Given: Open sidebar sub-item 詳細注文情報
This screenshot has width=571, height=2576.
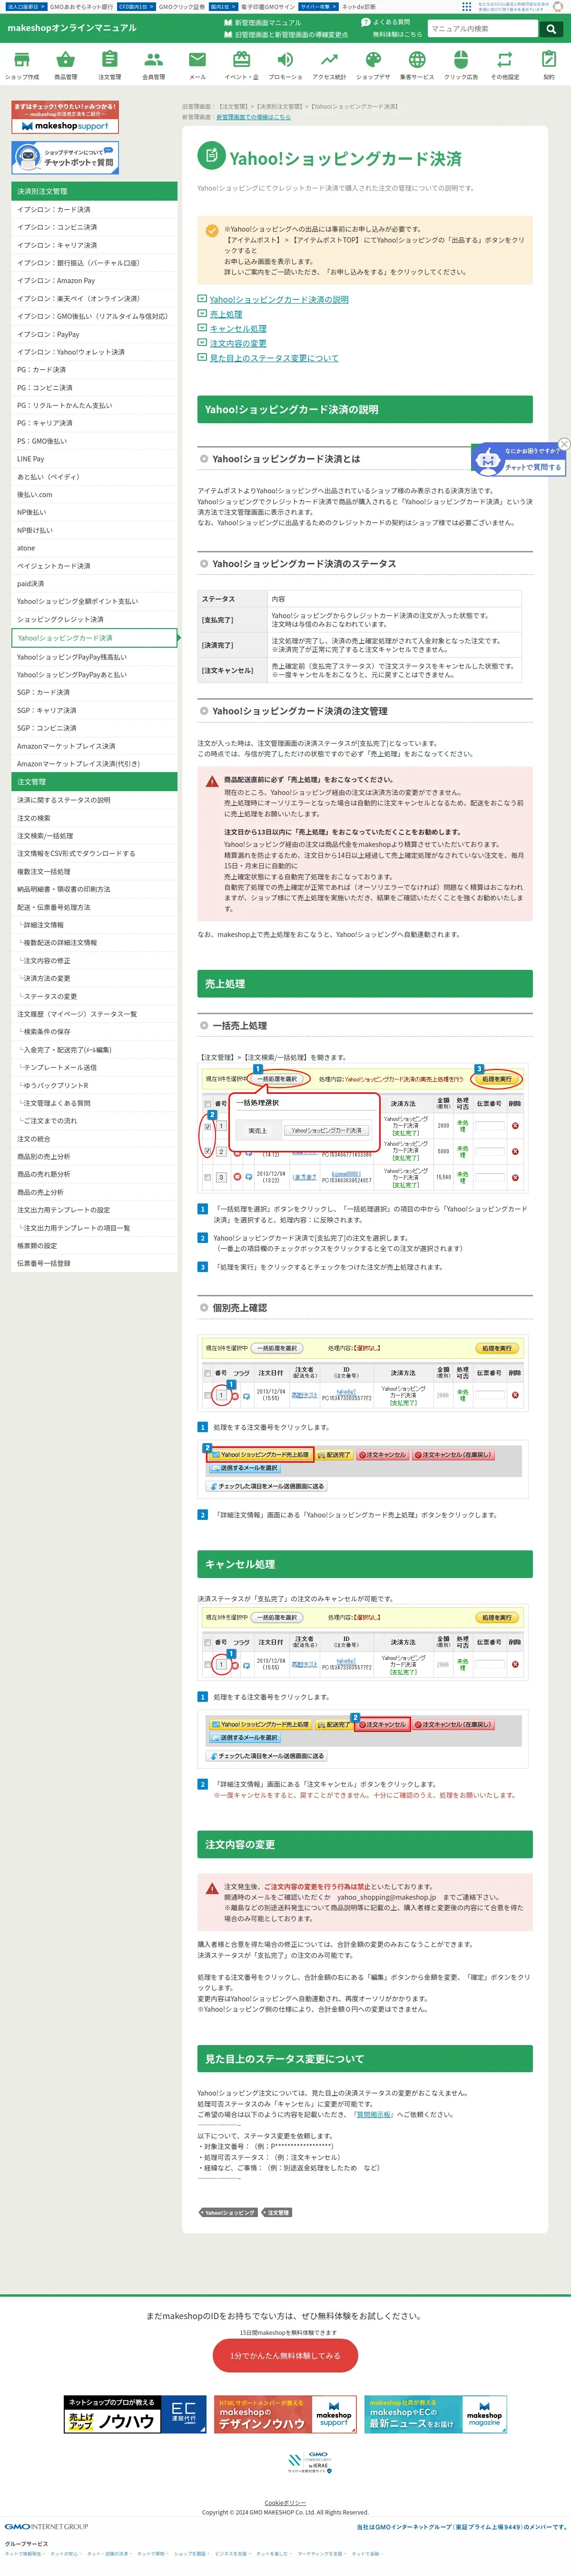Looking at the screenshot, I should [x=94, y=925].
